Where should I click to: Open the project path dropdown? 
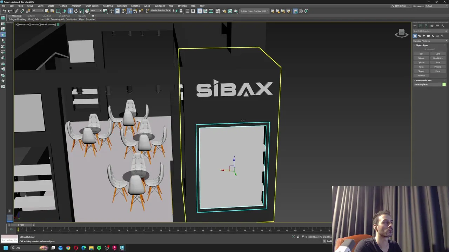click(x=255, y=11)
